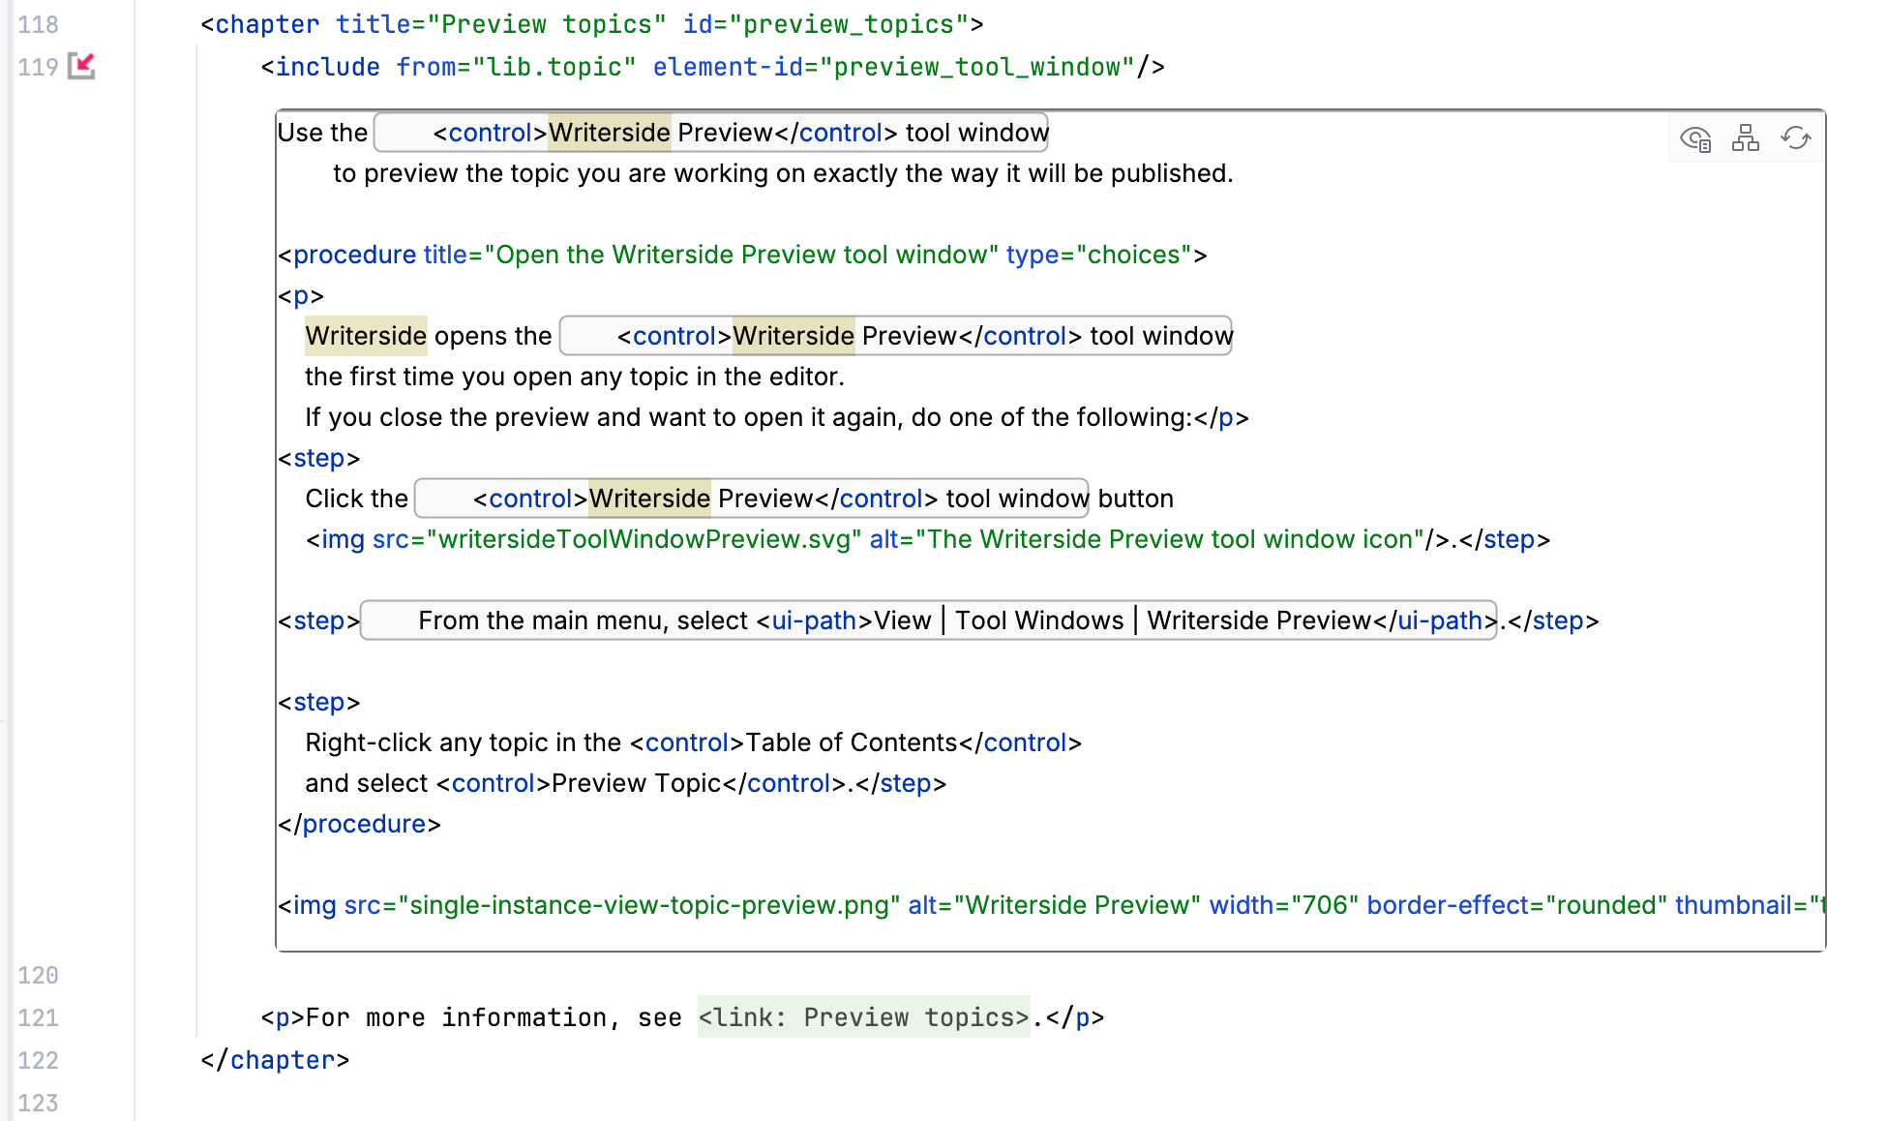Select line number 121 in the gutter
Viewport: 1887px width, 1121px height.
click(38, 1017)
